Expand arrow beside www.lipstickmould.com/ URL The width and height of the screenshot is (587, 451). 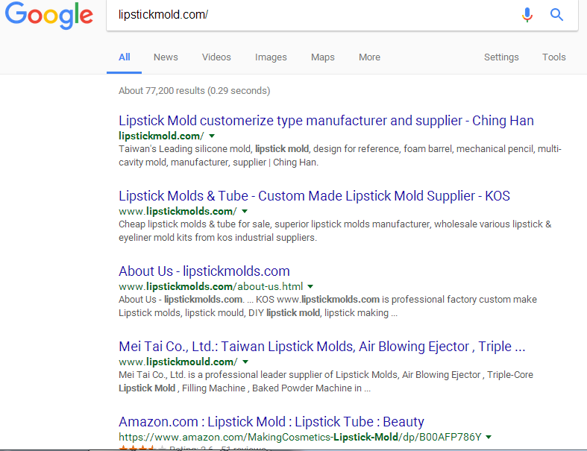[x=245, y=362]
